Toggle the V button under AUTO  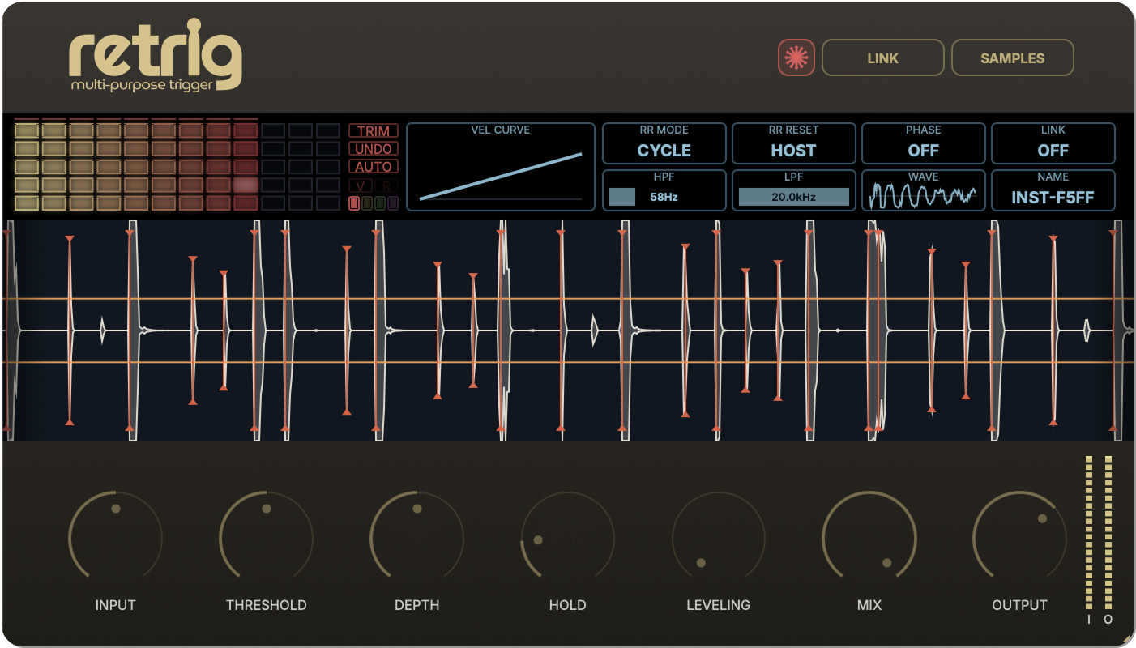click(361, 185)
